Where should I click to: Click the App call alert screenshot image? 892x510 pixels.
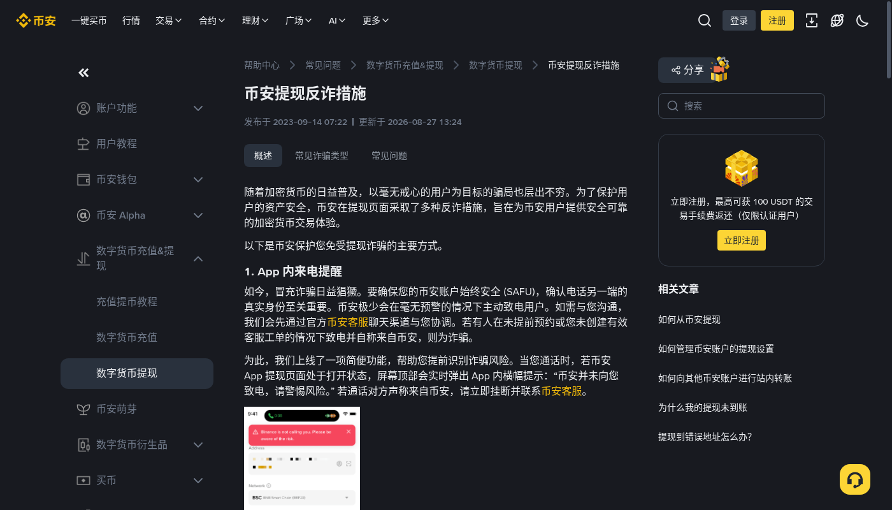point(302,458)
